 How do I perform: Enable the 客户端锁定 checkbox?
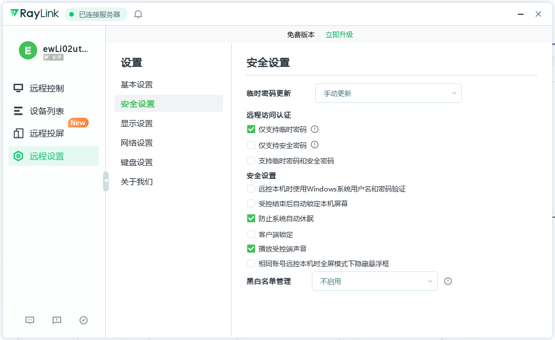[x=251, y=234]
